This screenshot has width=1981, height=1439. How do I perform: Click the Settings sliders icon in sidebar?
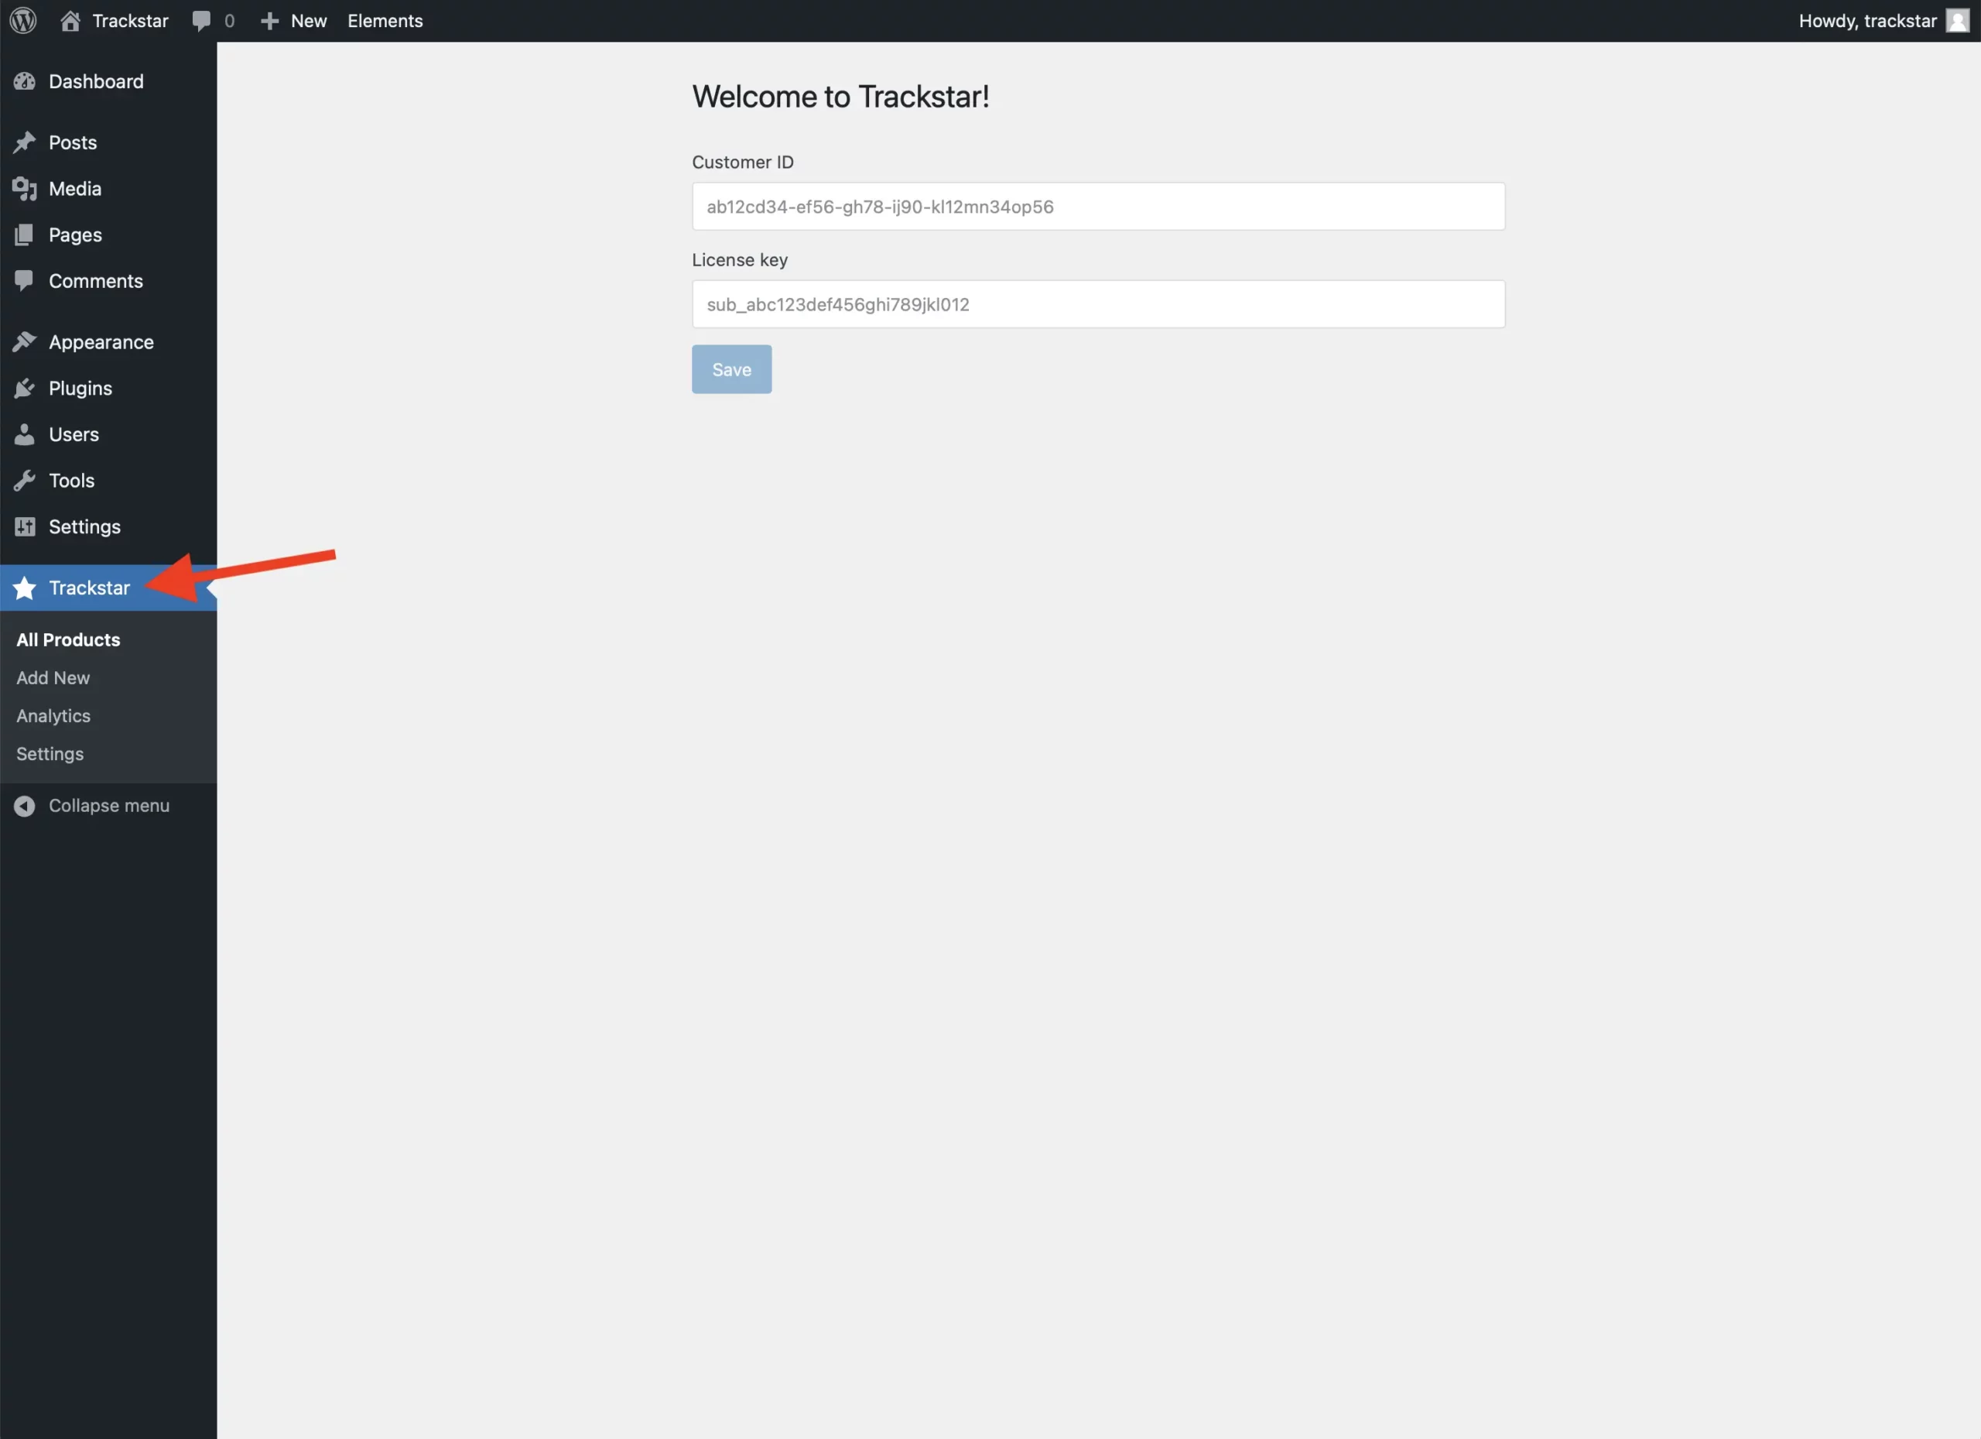(25, 527)
